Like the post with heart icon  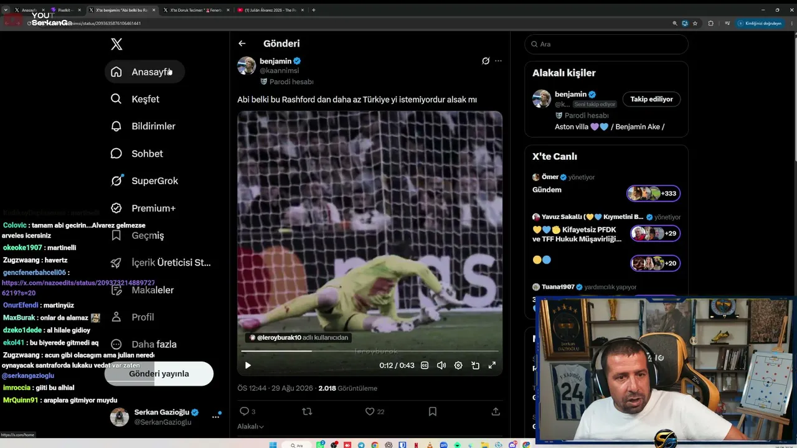[x=370, y=411]
